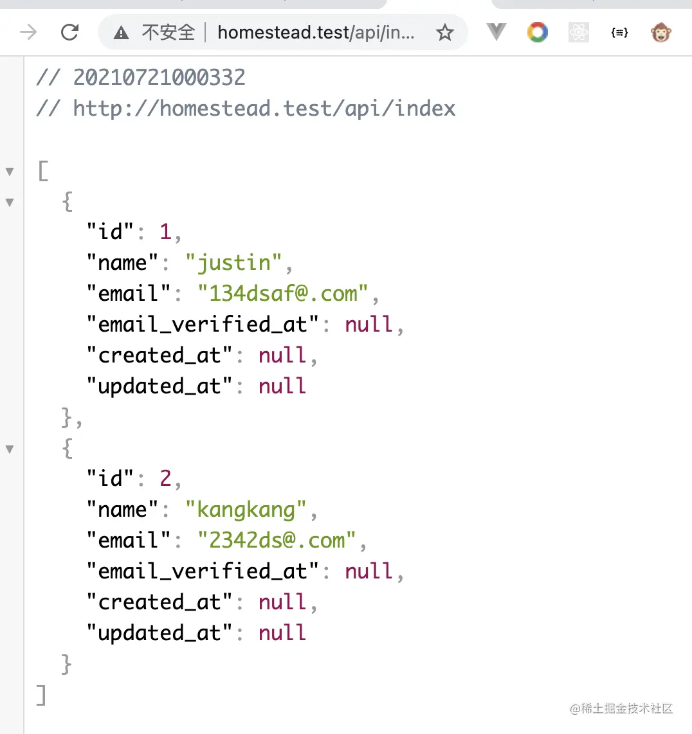Collapse the first object with id 1
This screenshot has height=734, width=692.
coord(10,202)
